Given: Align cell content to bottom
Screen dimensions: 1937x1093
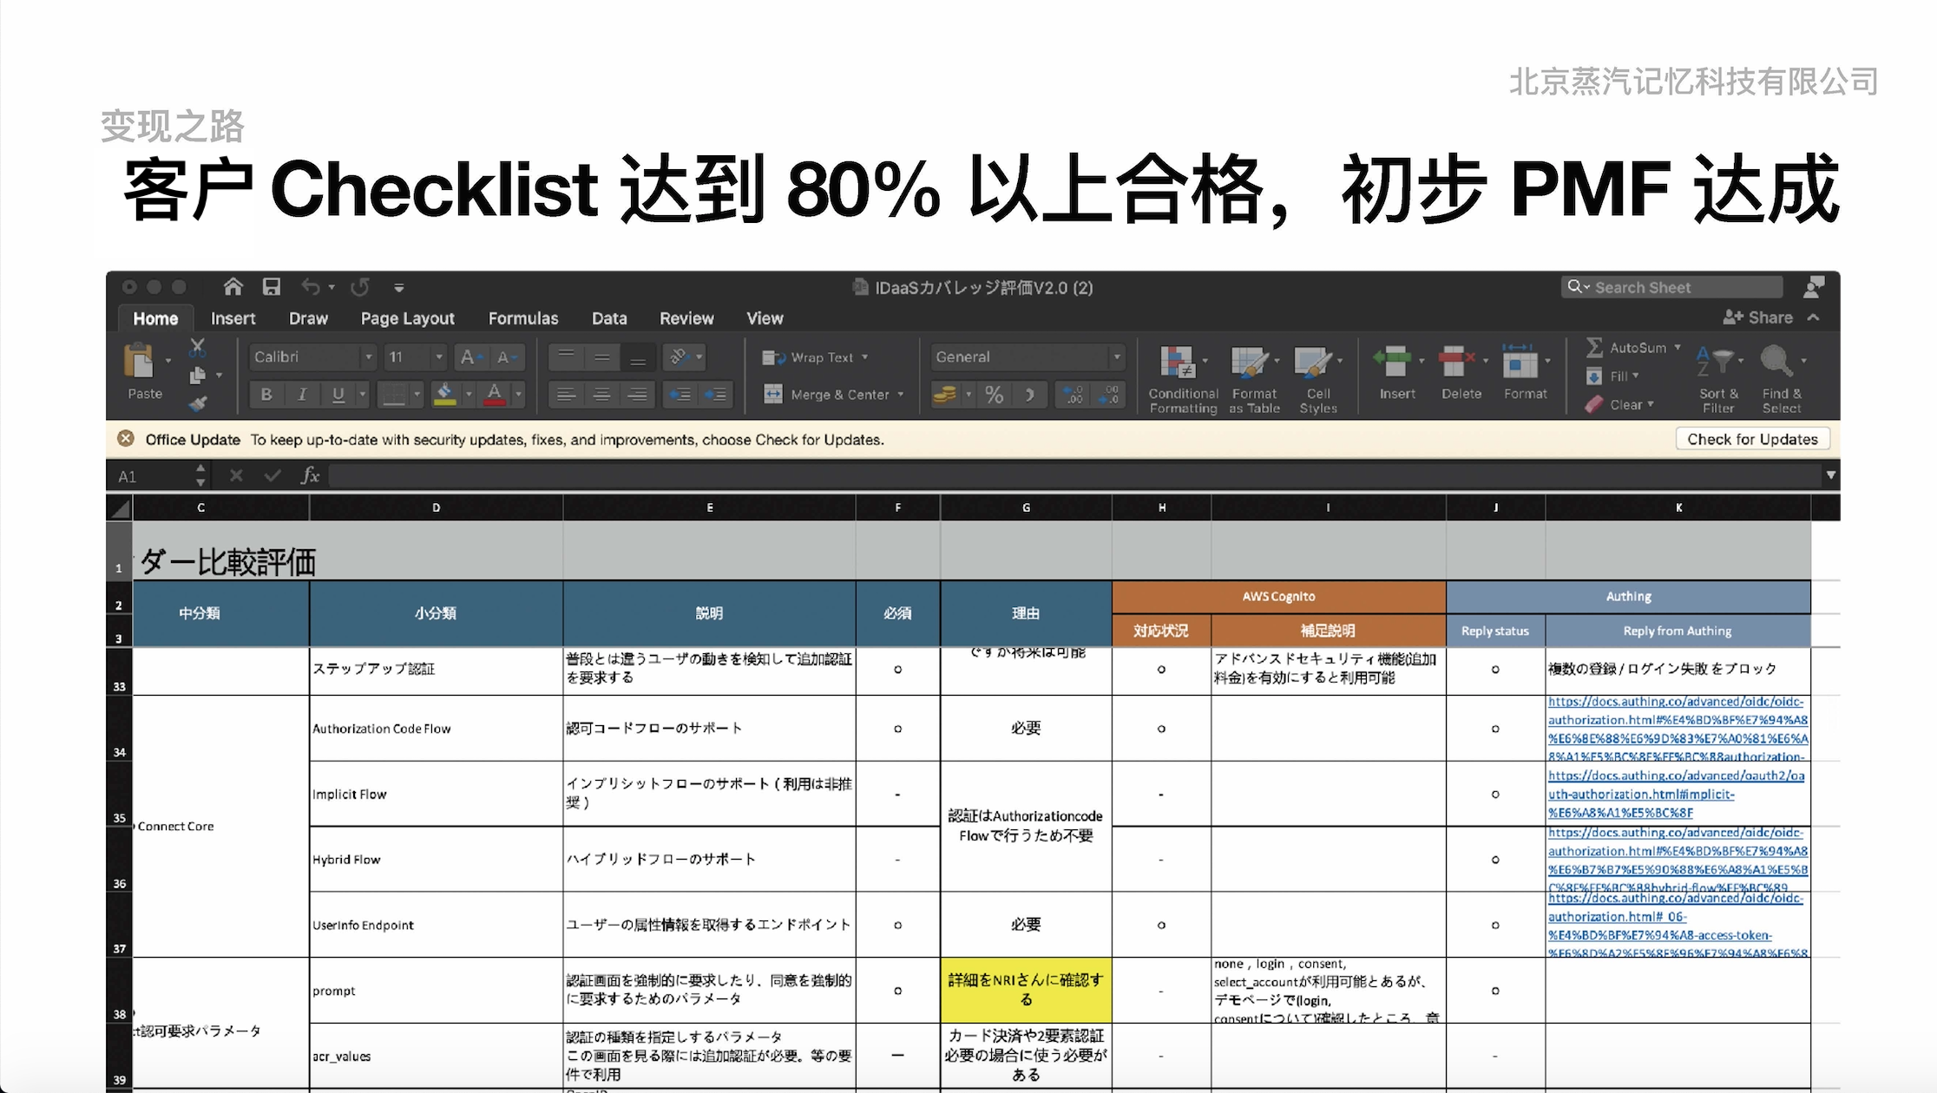Looking at the screenshot, I should [637, 357].
